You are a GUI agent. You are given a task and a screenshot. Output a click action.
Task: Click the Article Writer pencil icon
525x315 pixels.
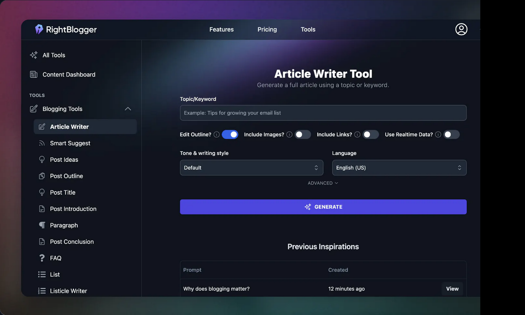click(42, 127)
